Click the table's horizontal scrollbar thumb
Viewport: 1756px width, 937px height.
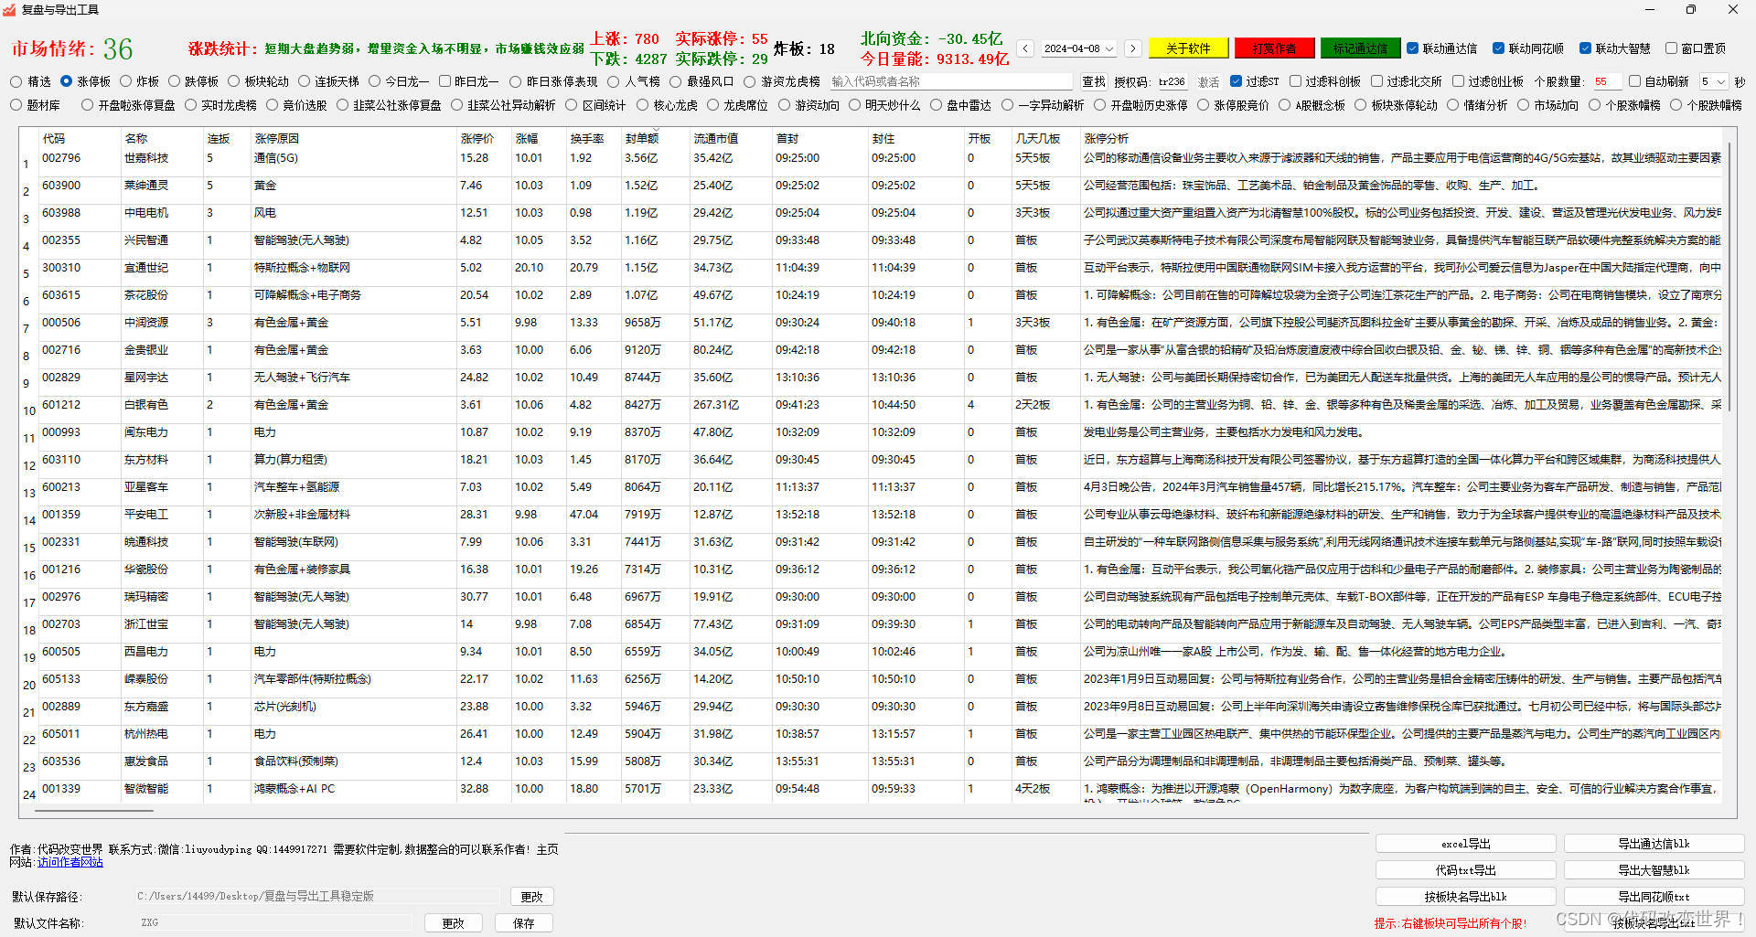tap(94, 810)
